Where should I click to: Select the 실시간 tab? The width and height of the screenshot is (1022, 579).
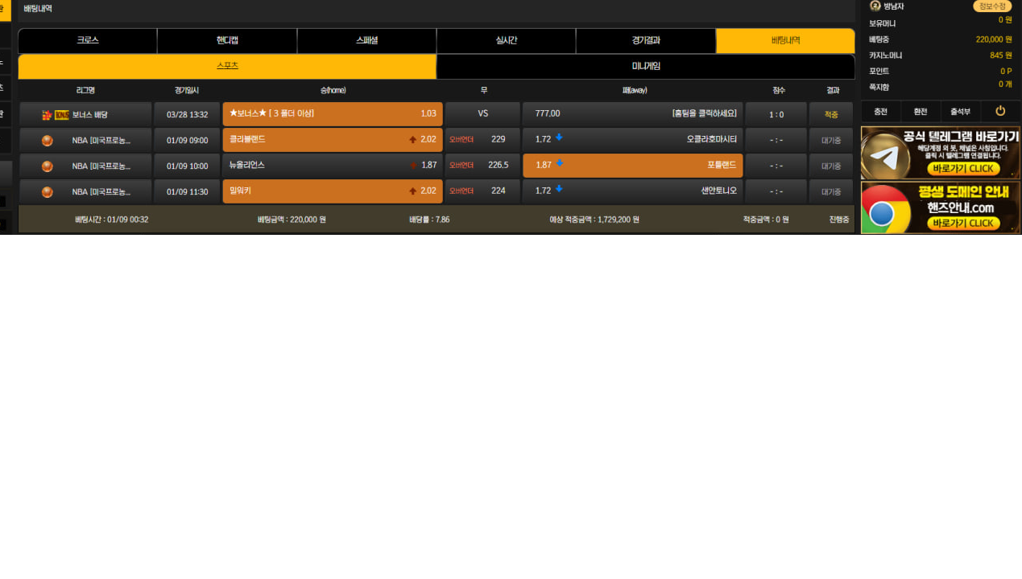[506, 40]
